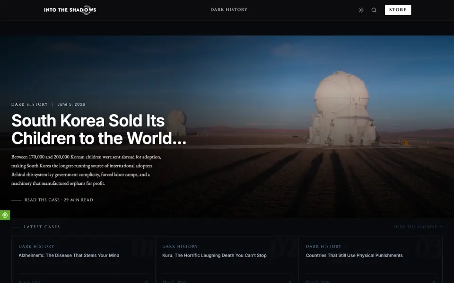
Task: Open the Alzheimer's: The Disease That Steals Your Mind article
Action: tap(69, 255)
